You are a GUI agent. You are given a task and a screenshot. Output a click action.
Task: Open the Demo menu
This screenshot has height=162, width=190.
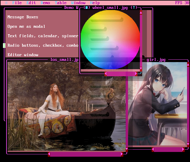[x=45, y=3]
